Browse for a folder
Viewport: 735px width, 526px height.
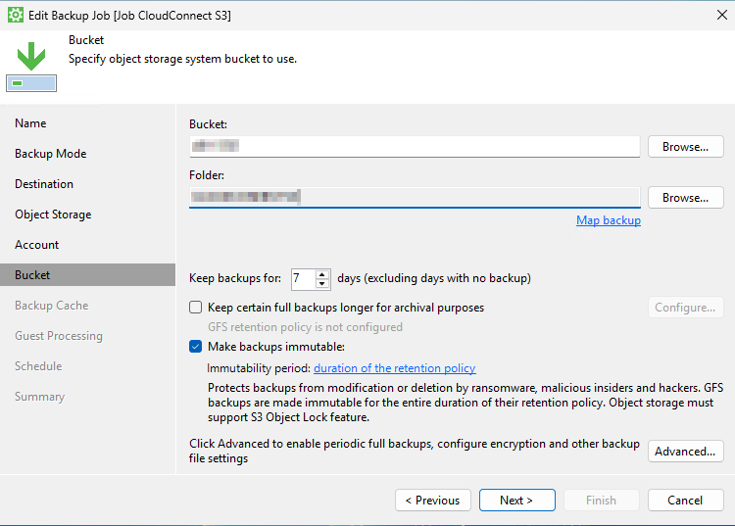pos(685,198)
